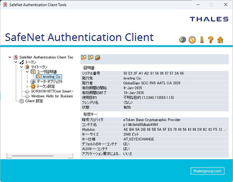
Task: Expand the トークン設定 tree node
Action: tap(27, 86)
